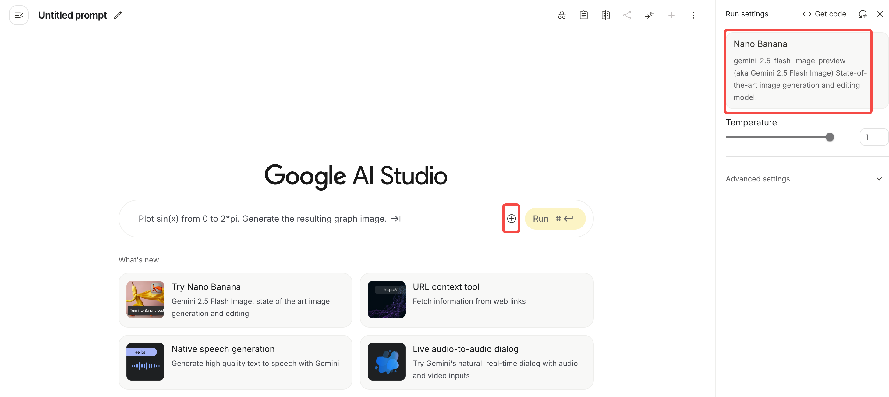Click the URL context tool thumbnail

[x=386, y=299]
